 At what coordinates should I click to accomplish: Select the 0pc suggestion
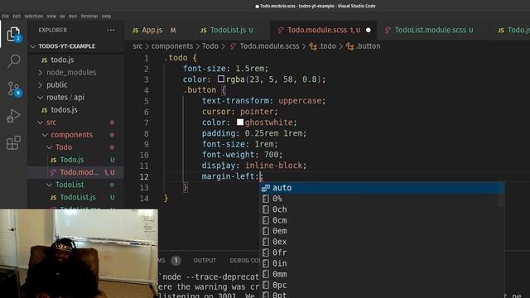(382, 285)
